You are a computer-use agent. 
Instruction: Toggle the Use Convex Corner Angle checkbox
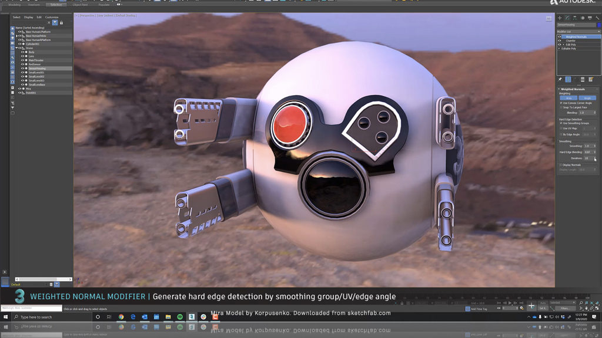(561, 103)
